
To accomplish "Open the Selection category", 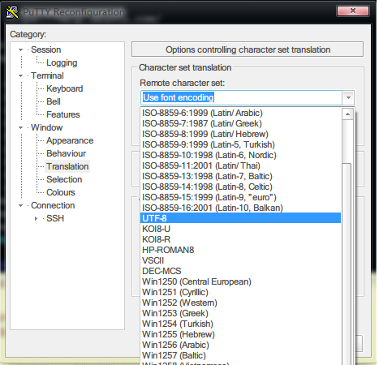I will [64, 179].
